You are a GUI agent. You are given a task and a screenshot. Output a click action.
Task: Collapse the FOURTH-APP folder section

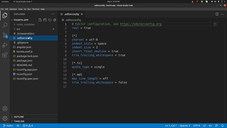point(21,20)
